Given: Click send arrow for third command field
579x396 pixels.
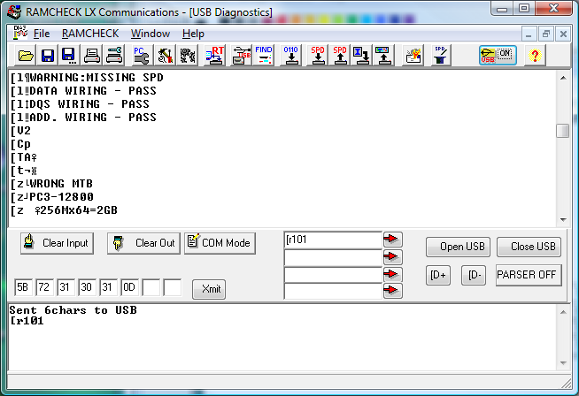Looking at the screenshot, I should click(392, 274).
